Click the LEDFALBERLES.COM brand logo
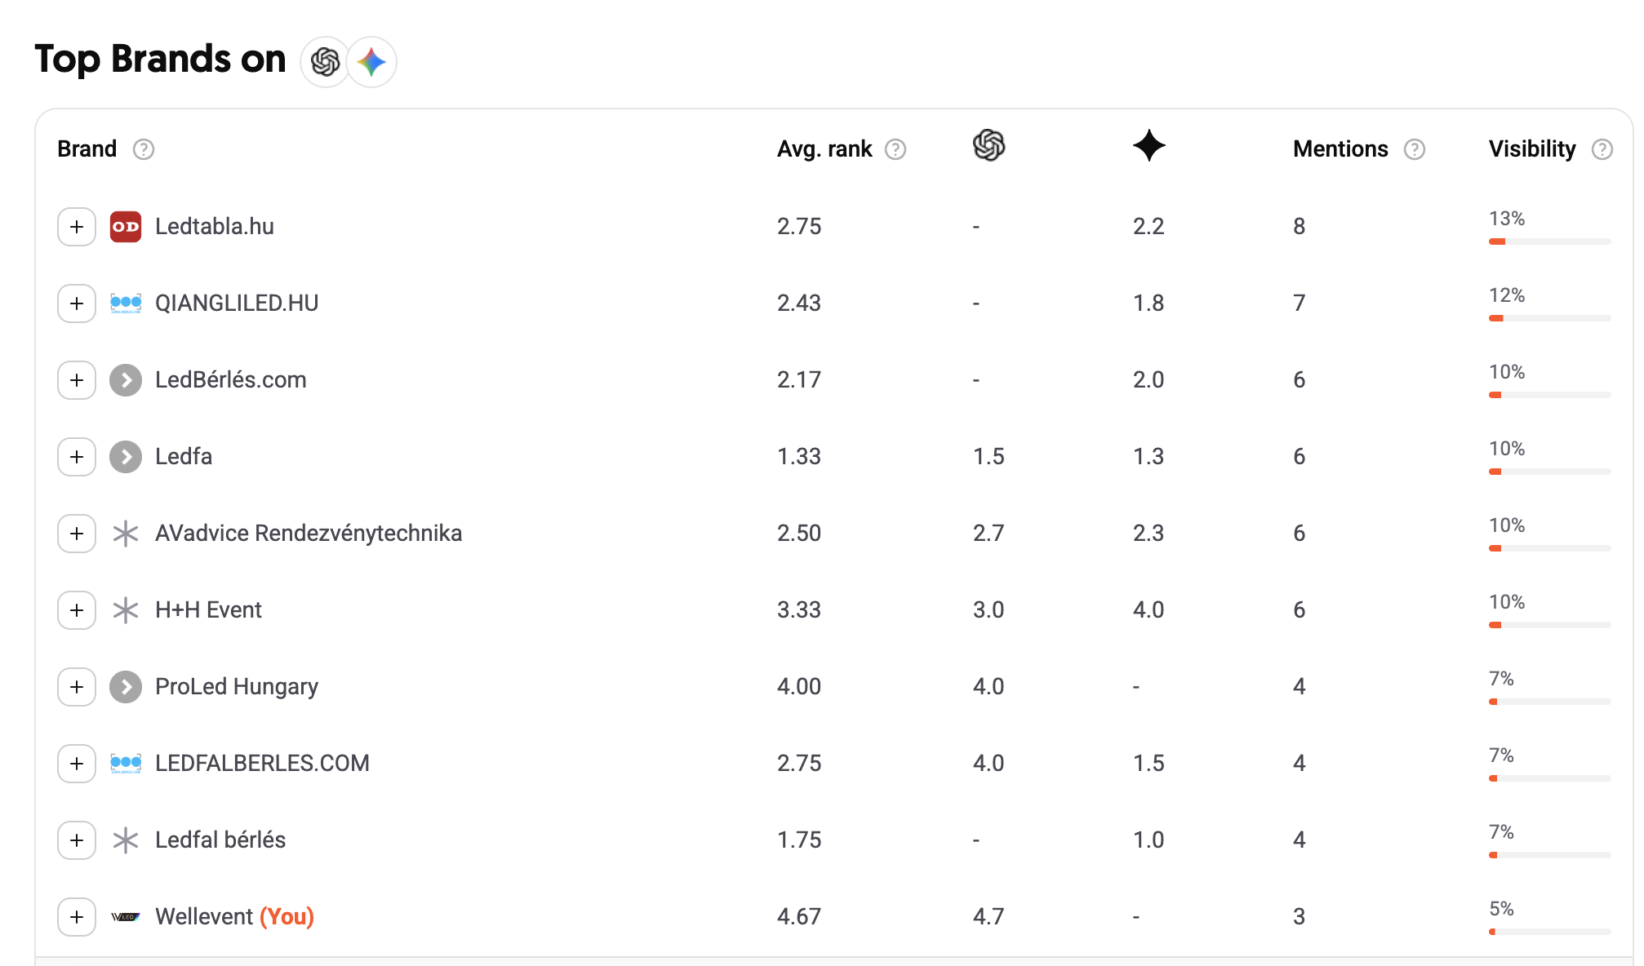This screenshot has height=966, width=1644. 126,764
